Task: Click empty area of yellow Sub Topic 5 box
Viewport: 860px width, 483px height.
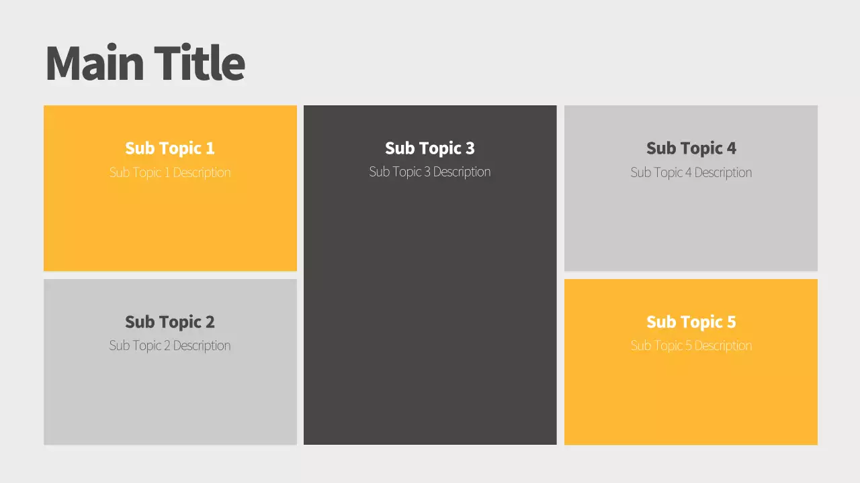Action: tap(691, 402)
